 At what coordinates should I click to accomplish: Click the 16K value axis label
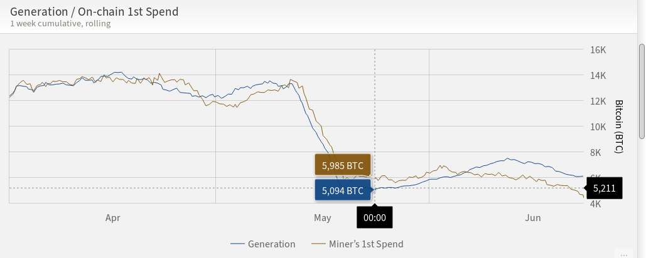(x=598, y=49)
